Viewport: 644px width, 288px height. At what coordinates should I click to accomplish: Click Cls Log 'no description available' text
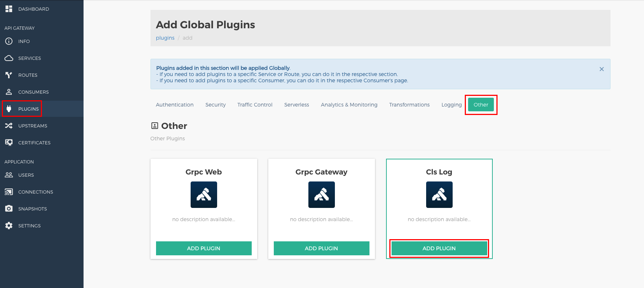(439, 219)
